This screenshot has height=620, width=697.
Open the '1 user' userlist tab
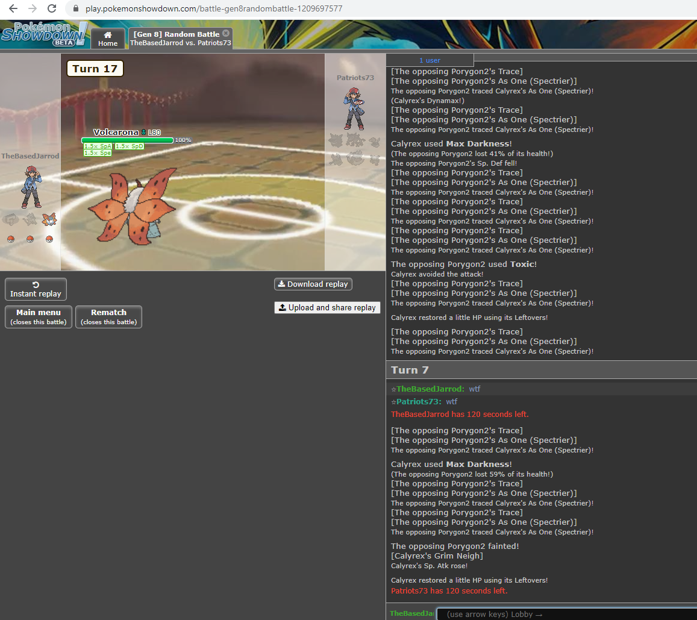pos(430,60)
